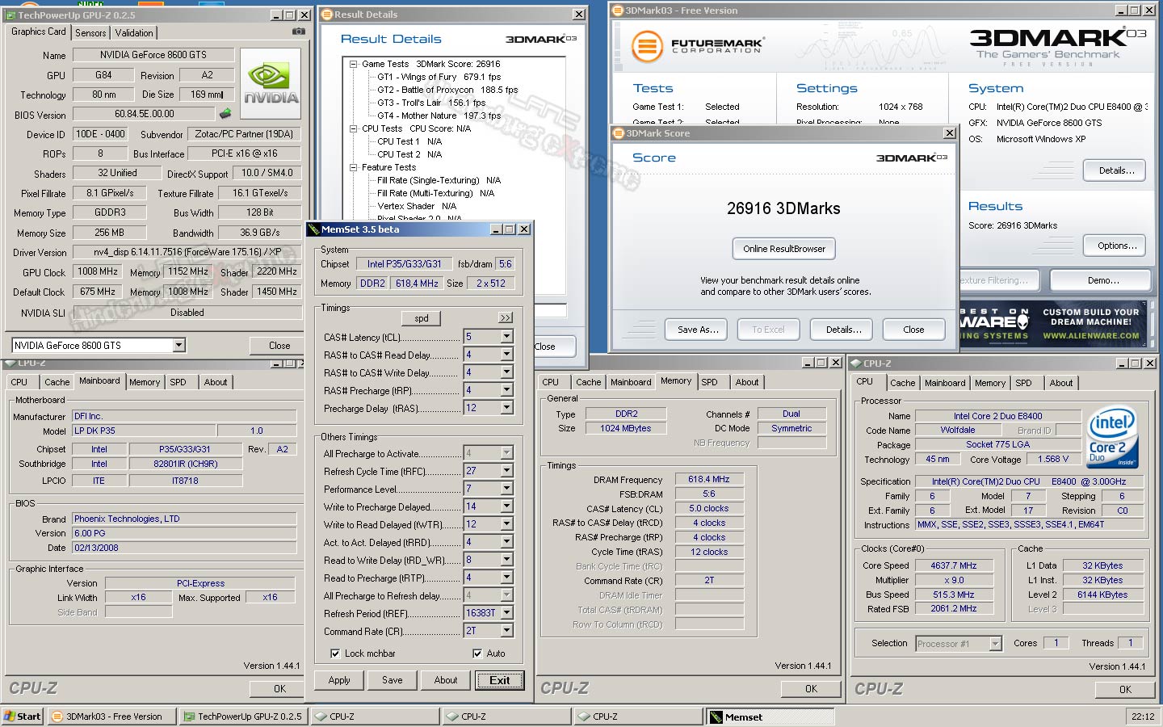Open Refresh Cycle Time (tRFC) dropdown
This screenshot has height=727, width=1163.
coord(507,471)
